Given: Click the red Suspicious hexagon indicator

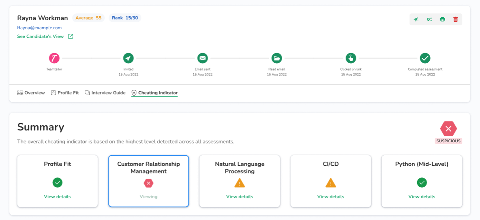Looking at the screenshot, I should [448, 129].
